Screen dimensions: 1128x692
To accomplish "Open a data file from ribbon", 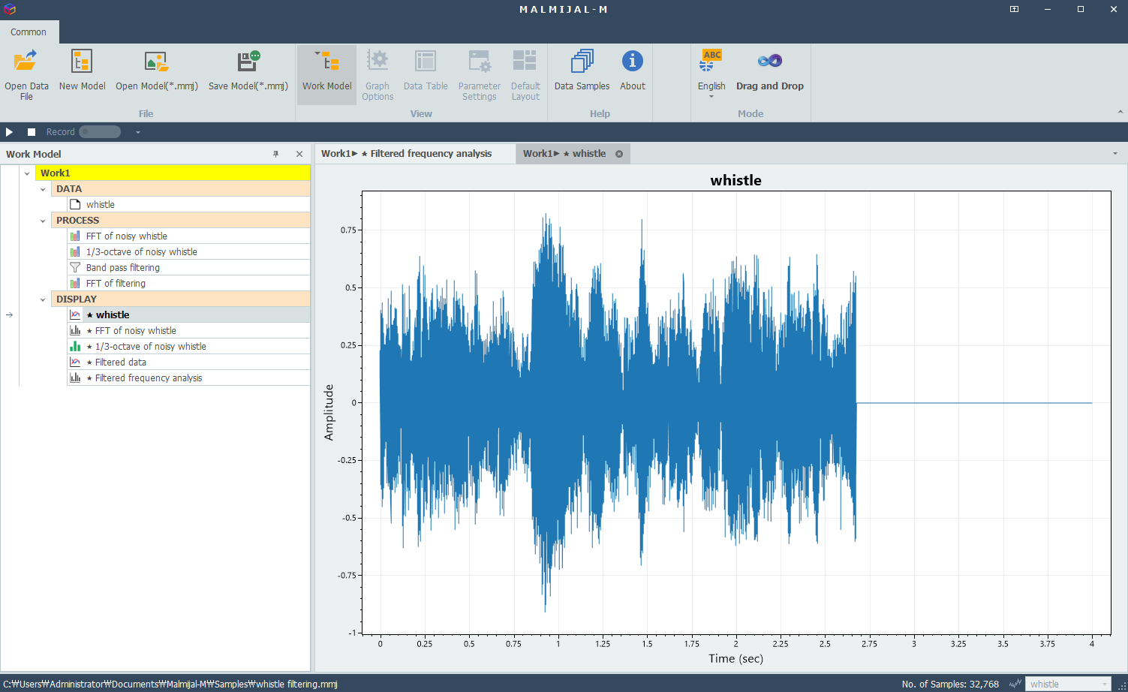I will point(26,74).
